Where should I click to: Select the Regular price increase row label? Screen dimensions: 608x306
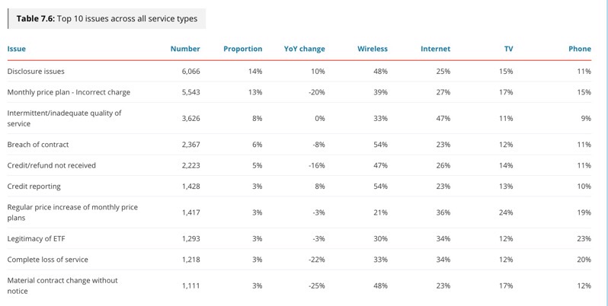72,212
